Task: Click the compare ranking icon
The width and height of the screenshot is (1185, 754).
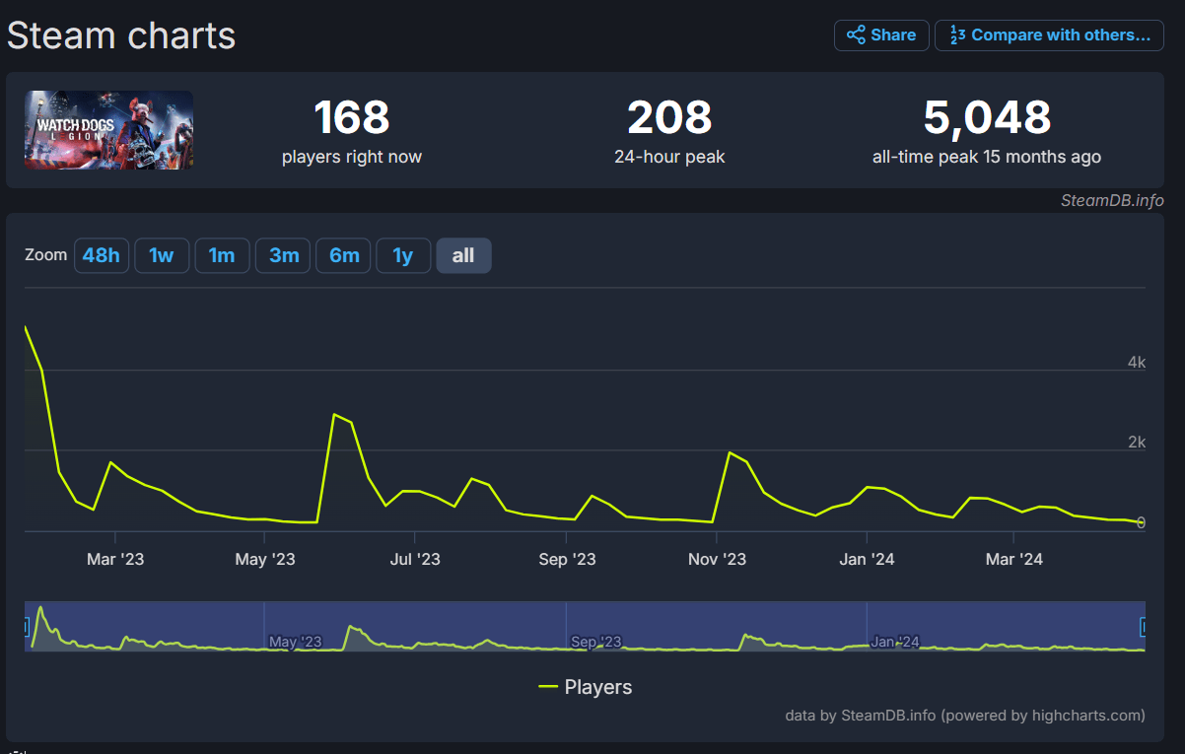Action: 956,35
